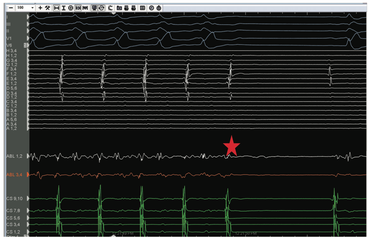The height and width of the screenshot is (240, 369).
Task: Click the table grid icon in toolbar
Action: pyautogui.click(x=143, y=8)
